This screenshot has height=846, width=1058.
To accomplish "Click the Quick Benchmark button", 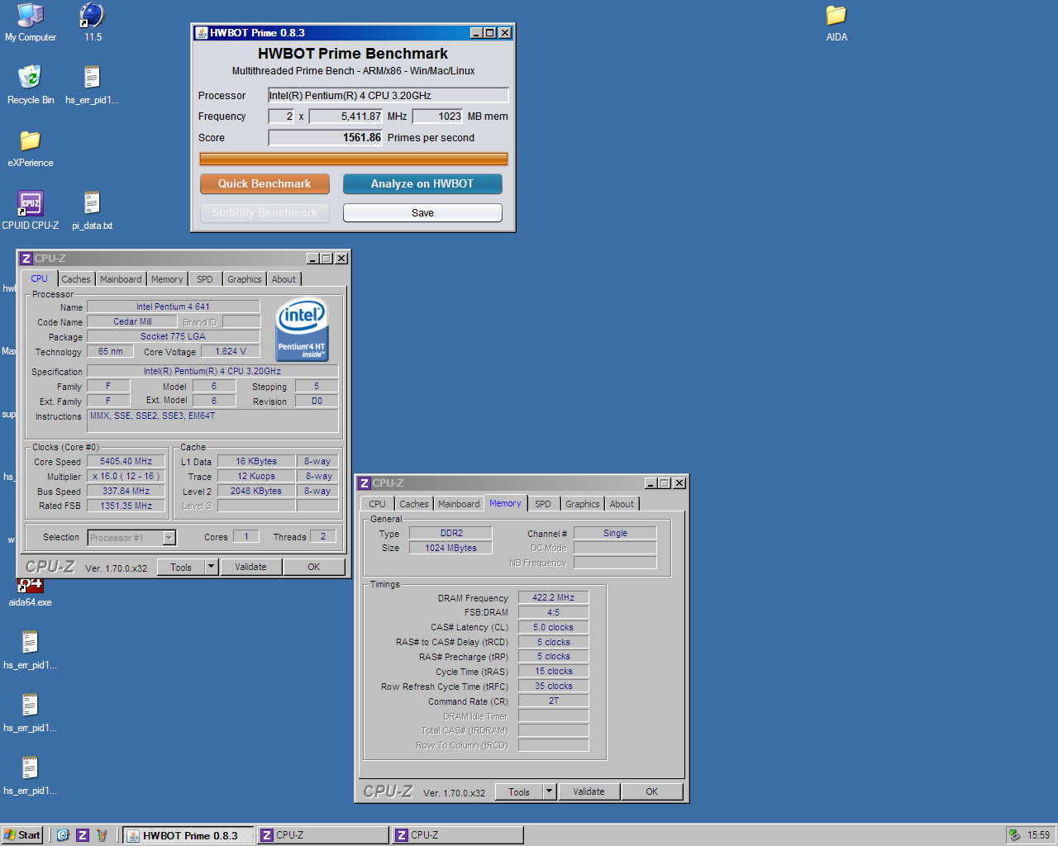I will coord(264,183).
